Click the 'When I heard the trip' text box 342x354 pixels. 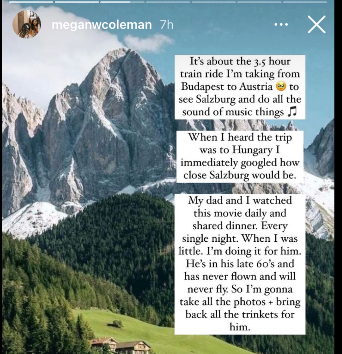tap(240, 156)
